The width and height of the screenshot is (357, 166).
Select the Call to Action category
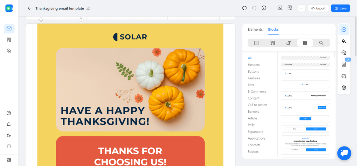tap(257, 105)
